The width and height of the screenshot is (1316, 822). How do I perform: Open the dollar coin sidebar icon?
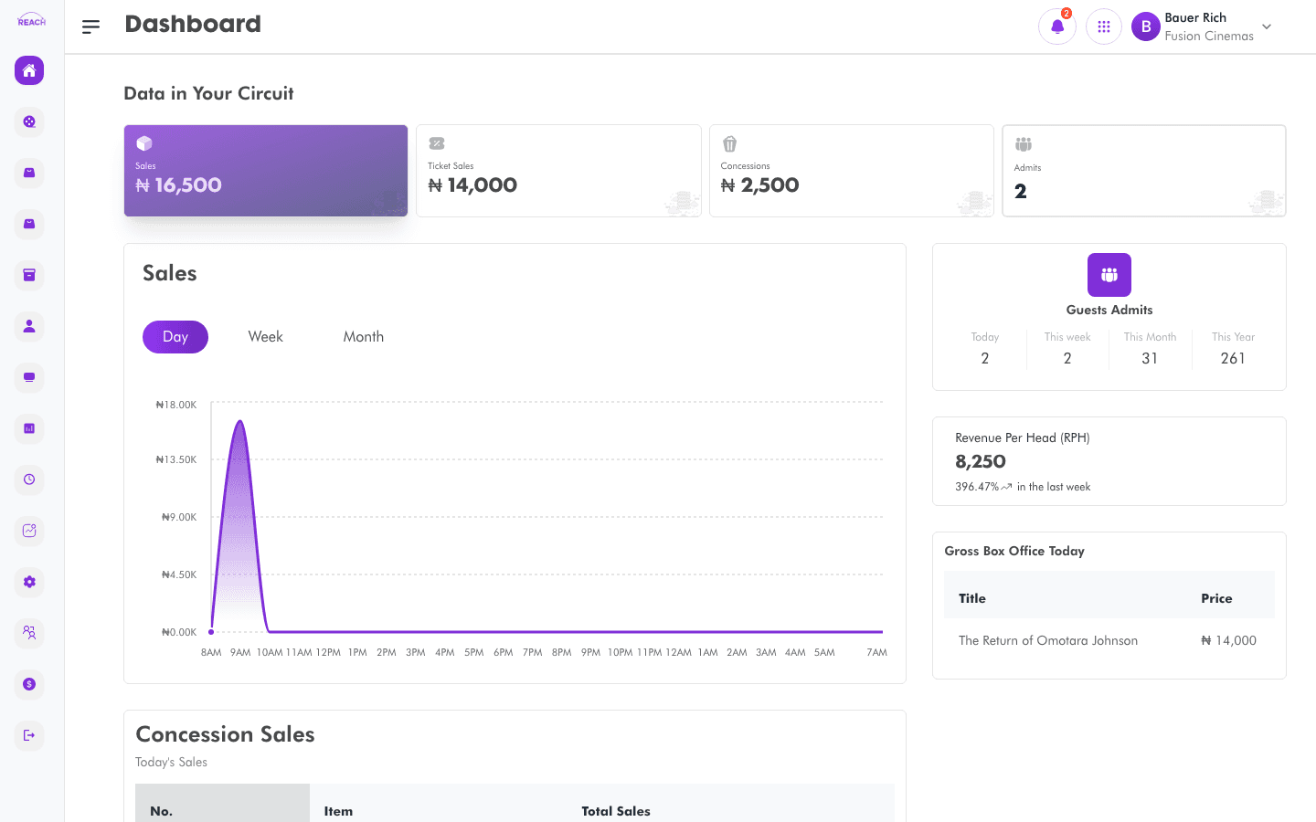pos(29,684)
